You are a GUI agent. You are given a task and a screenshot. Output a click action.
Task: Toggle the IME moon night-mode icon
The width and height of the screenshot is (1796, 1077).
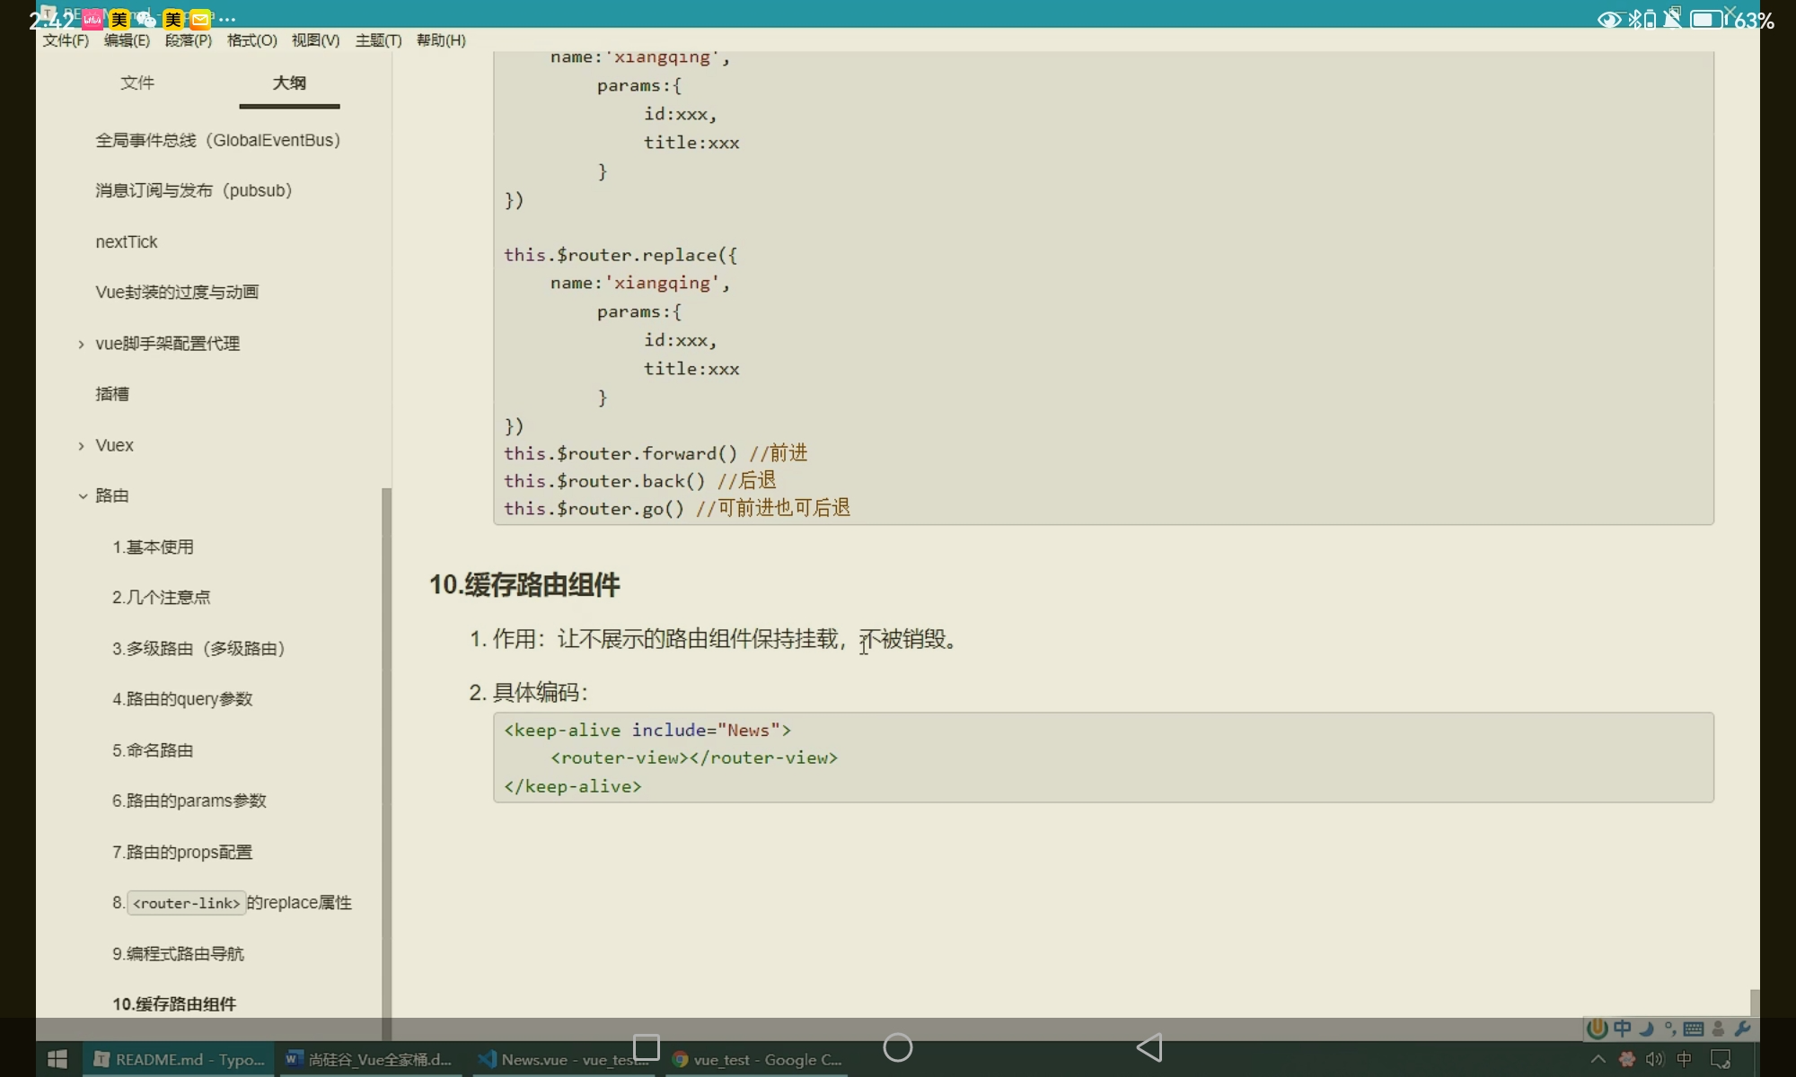point(1646,1029)
